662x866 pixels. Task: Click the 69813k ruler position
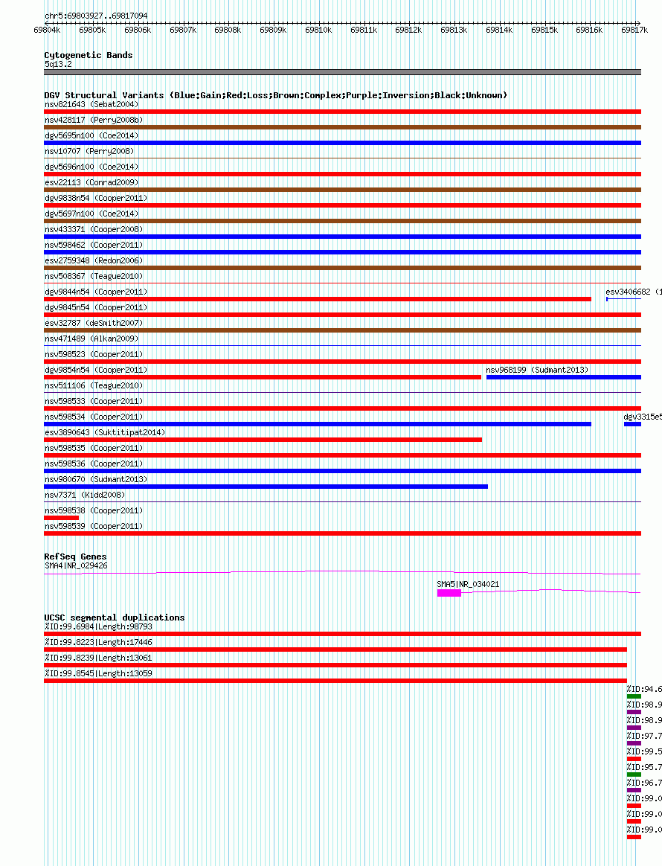coord(454,31)
